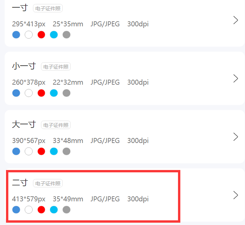Click 电子证件照 tag beside 一寸

tap(48, 8)
